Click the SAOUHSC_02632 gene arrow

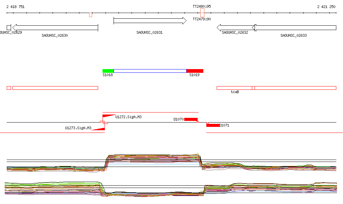click(236, 28)
